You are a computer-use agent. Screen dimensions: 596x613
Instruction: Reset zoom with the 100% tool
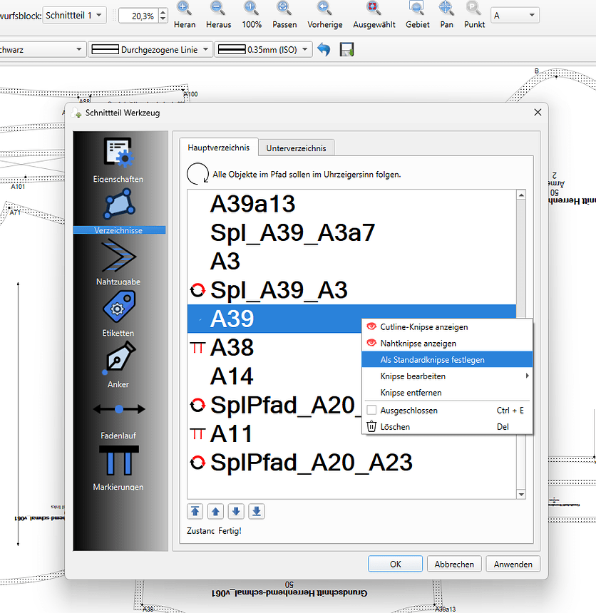click(x=252, y=15)
